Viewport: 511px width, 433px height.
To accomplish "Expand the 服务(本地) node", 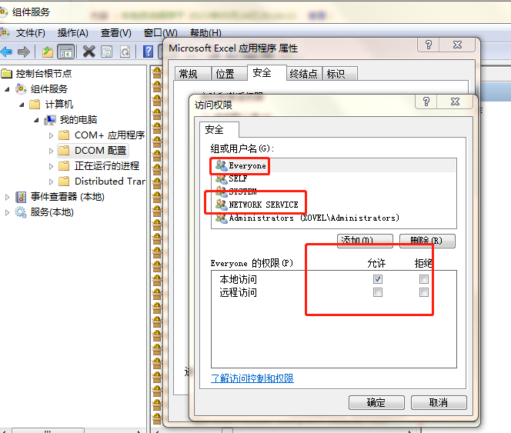I will coord(7,212).
